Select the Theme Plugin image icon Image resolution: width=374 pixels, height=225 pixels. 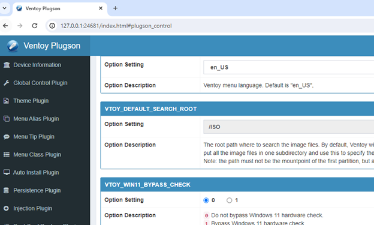pos(6,101)
